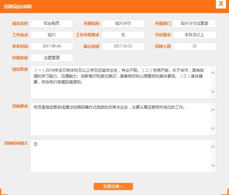The width and height of the screenshot is (229, 195).
Task: Focus the 截止时间 field showing 2017-10-31
Action: point(123,46)
